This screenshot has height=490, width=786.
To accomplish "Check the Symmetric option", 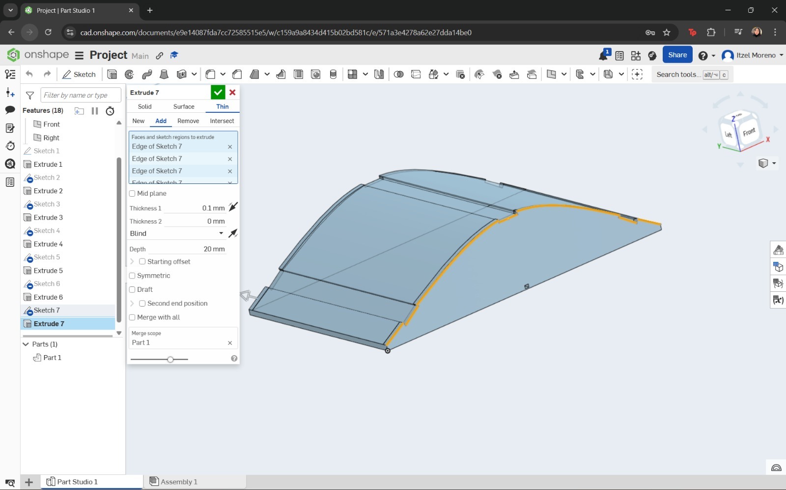I will pos(132,276).
